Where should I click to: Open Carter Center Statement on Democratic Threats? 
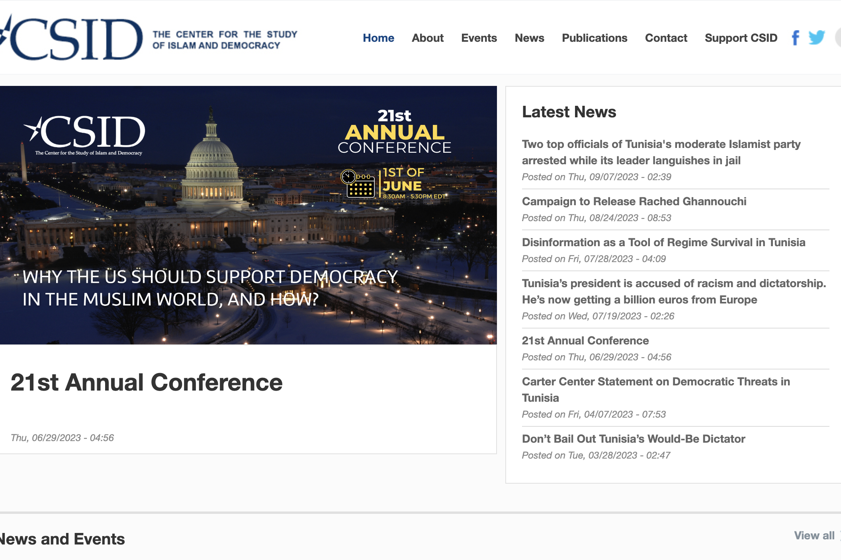tap(656, 389)
